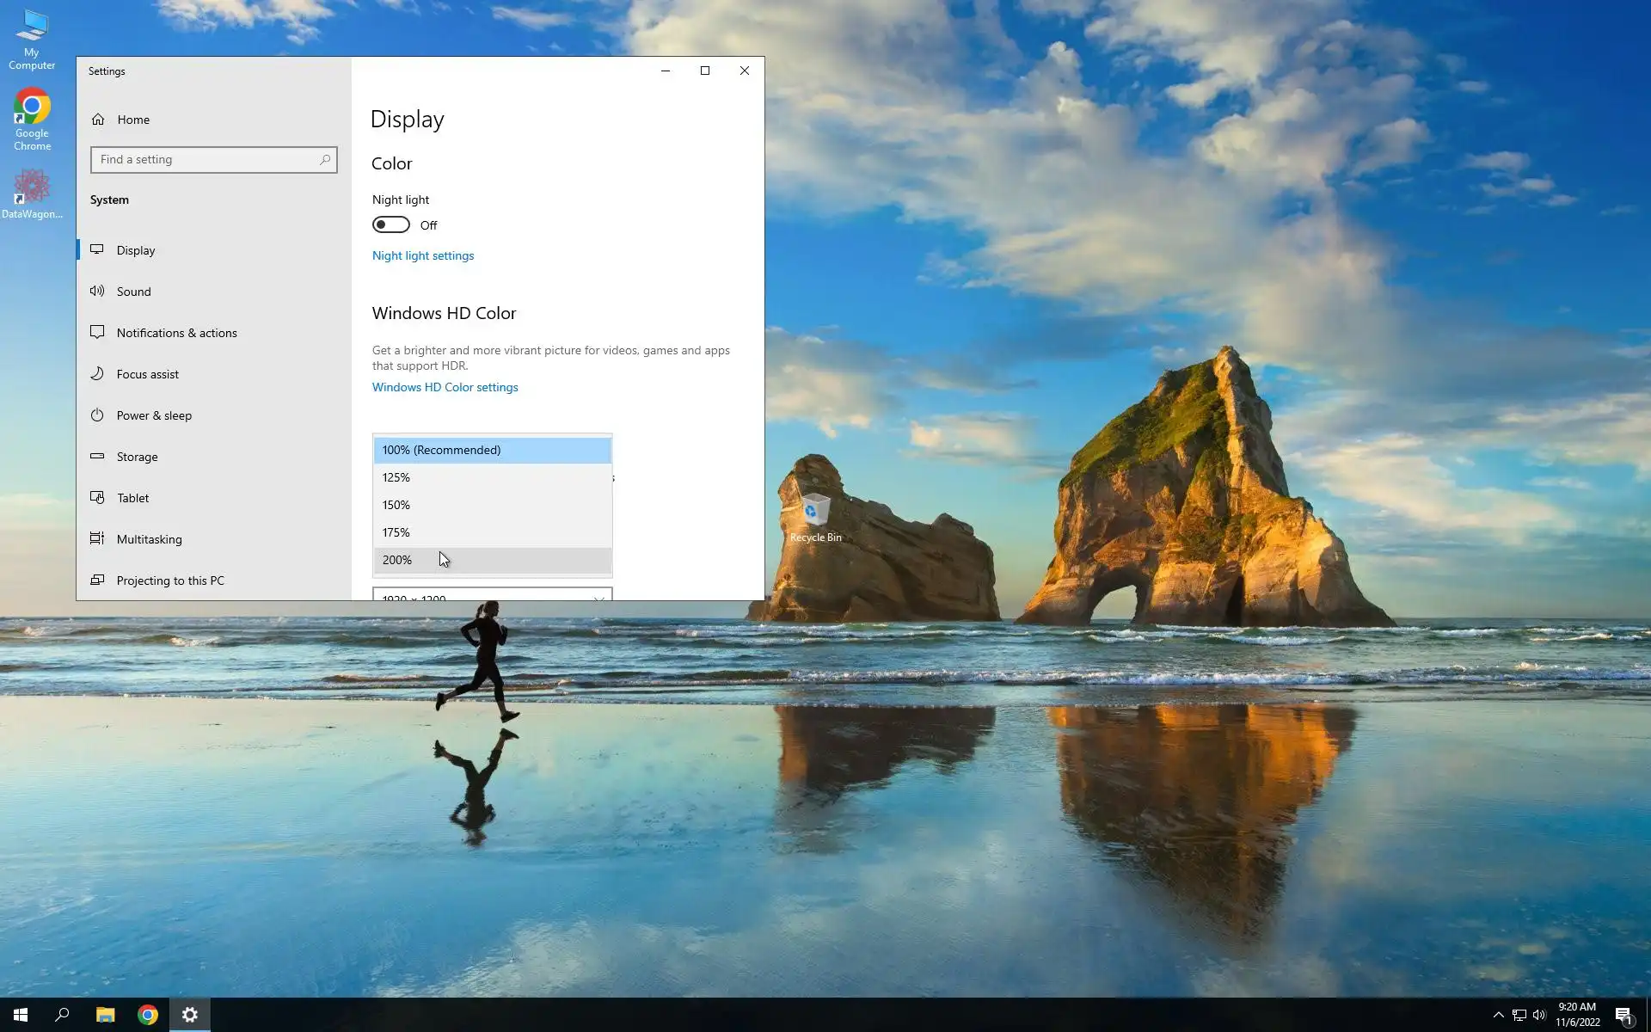The height and width of the screenshot is (1032, 1651).
Task: Click the taskbar volume speaker icon
Action: tap(1539, 1015)
